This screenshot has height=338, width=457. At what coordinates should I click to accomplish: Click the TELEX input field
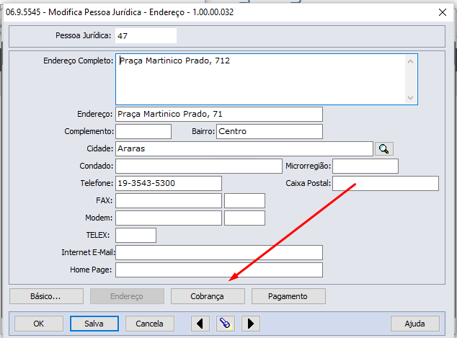(x=136, y=235)
